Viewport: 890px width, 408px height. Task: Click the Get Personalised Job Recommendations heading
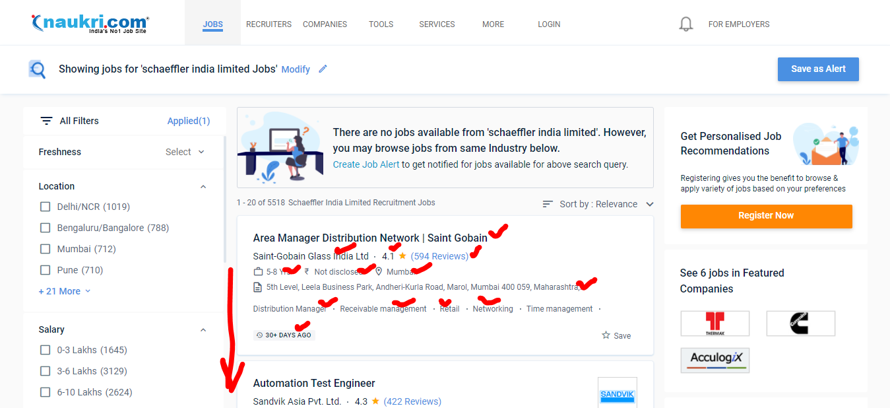[731, 143]
